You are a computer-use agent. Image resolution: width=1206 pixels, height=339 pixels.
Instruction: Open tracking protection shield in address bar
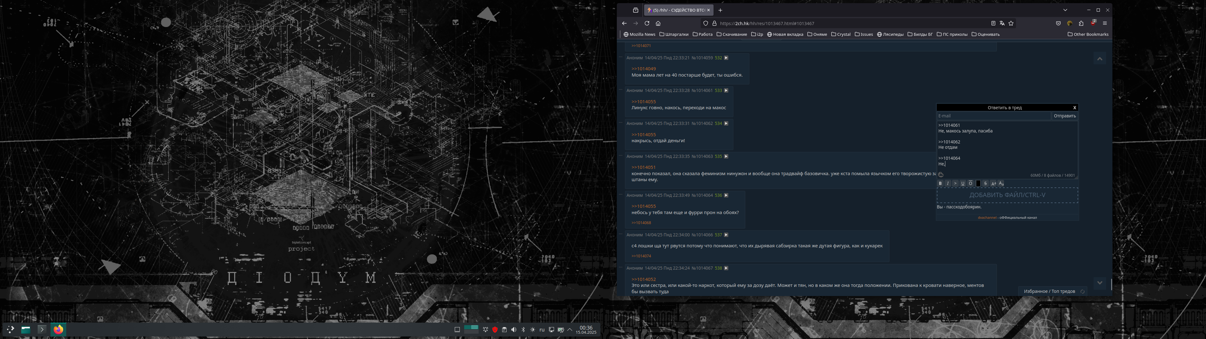pyautogui.click(x=705, y=24)
